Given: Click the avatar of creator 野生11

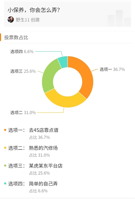Looking at the screenshot, I should pos(11,20).
